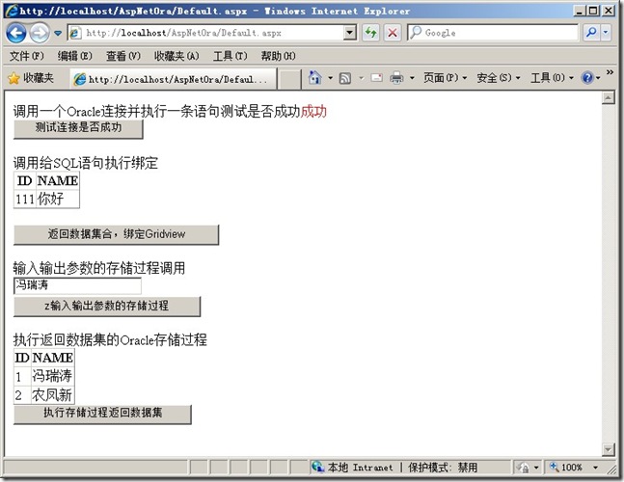Expand the Print dropdown arrow

point(412,78)
